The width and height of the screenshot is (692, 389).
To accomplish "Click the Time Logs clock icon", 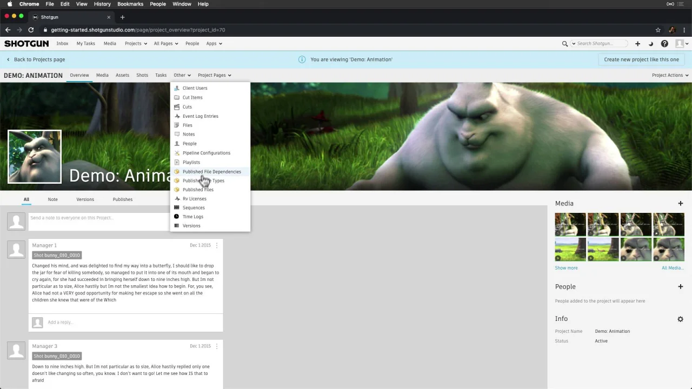I will (x=177, y=217).
